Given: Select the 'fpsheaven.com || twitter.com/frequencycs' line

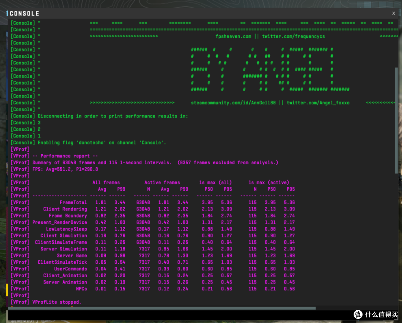Looking at the screenshot, I should (270, 36).
